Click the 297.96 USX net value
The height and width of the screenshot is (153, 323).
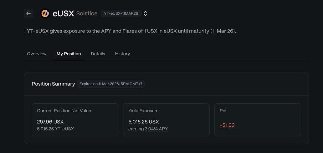point(50,121)
